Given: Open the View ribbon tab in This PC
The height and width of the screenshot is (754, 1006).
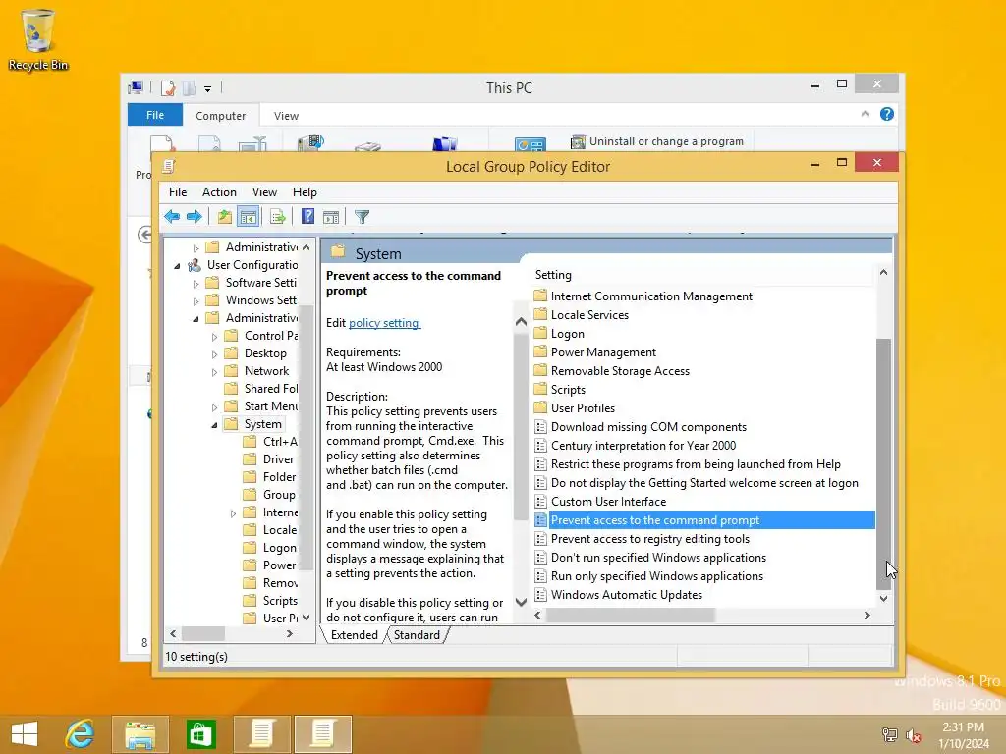Looking at the screenshot, I should (286, 116).
